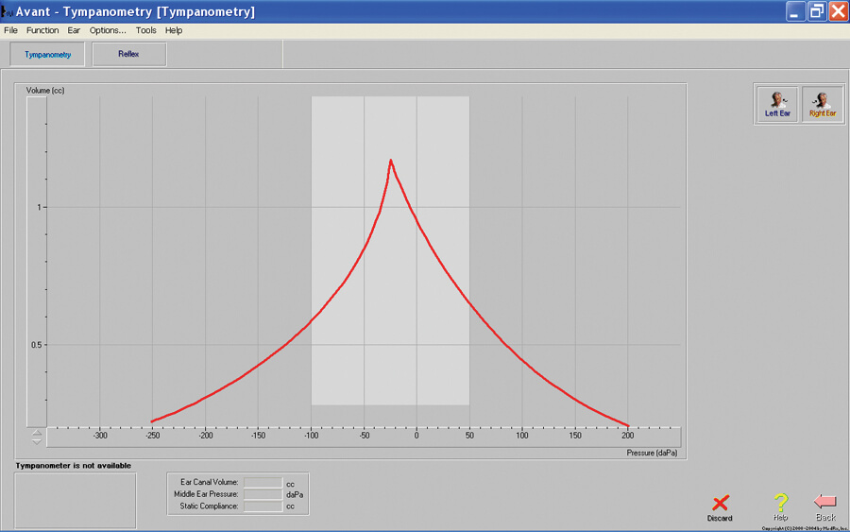Click the Static Compliance field
Viewport: 850px width, 532px height.
263,506
